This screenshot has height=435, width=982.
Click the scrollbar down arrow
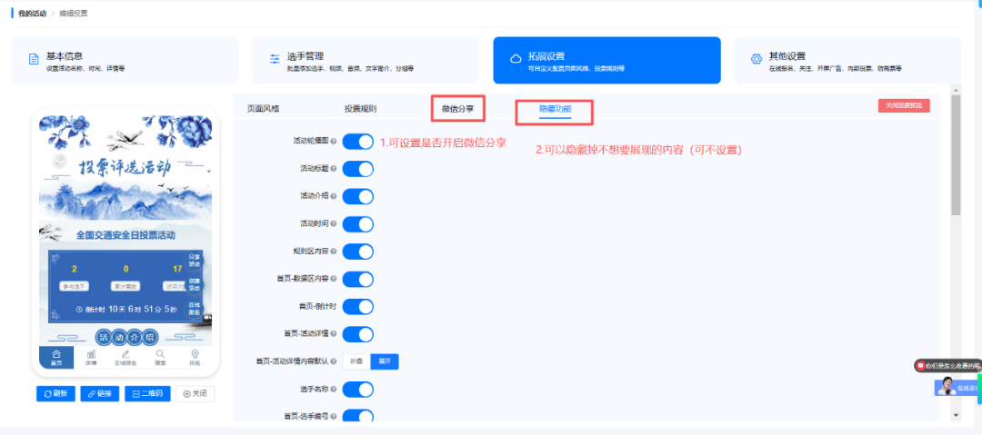coord(956,415)
